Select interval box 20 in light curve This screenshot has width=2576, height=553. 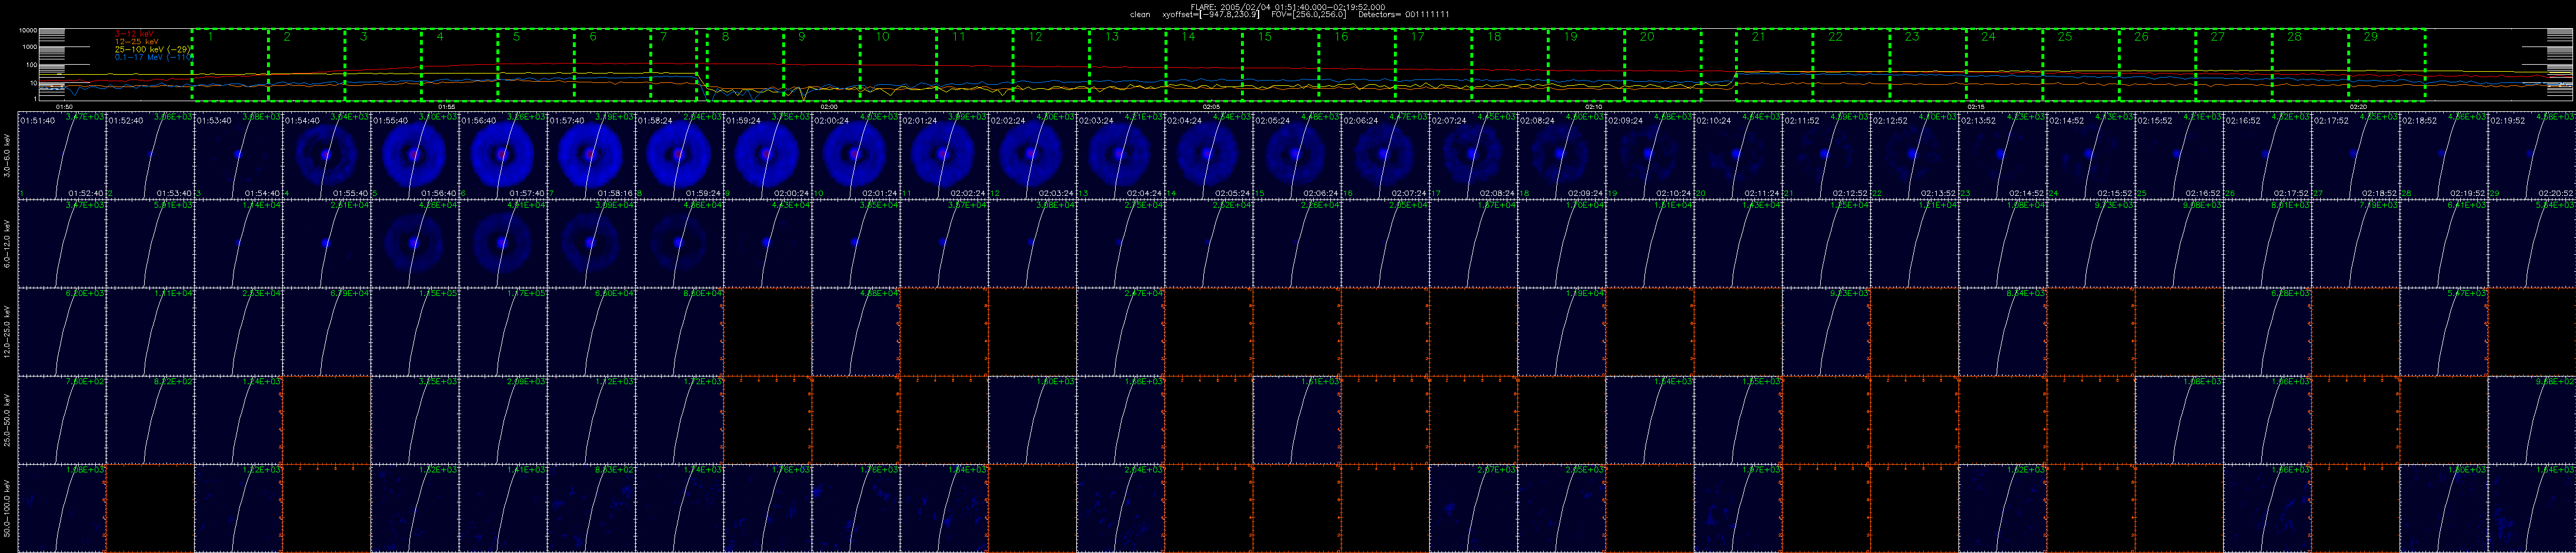tap(1662, 65)
